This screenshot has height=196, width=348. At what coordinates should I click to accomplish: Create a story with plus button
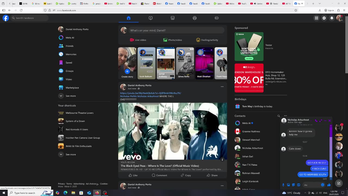tap(127, 71)
